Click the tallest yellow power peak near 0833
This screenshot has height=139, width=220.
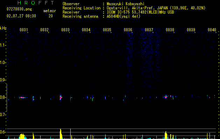tap(61, 134)
